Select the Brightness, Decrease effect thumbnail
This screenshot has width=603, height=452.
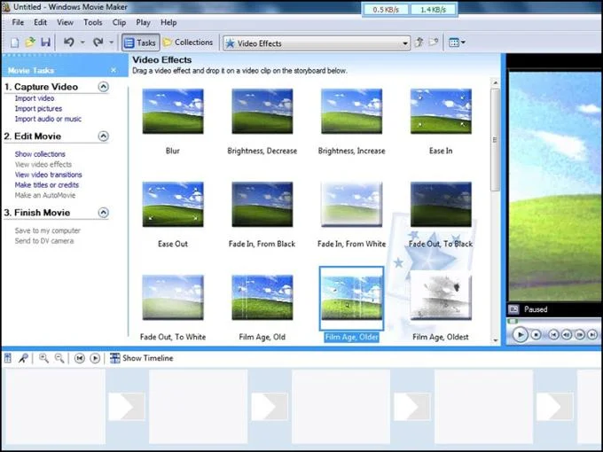262,112
